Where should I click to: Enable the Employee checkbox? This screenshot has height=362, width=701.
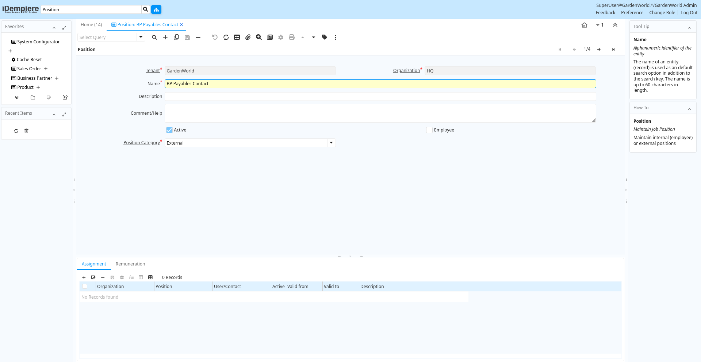429,130
